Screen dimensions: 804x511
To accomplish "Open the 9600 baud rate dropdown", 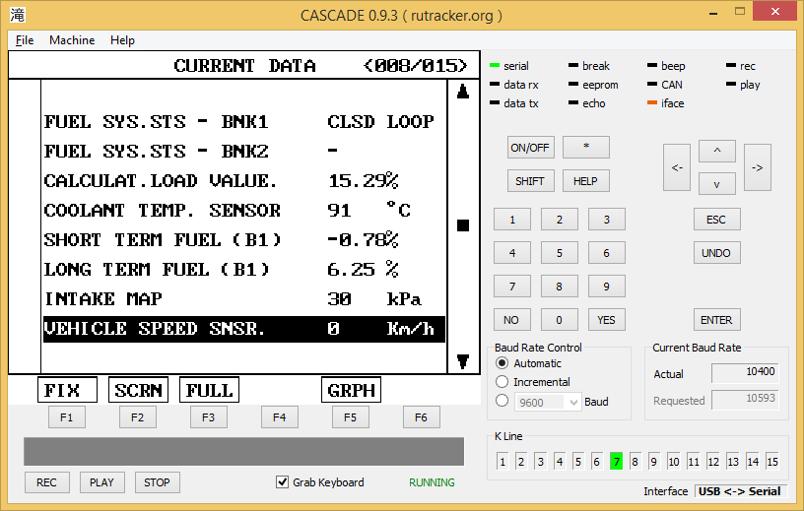I will pos(573,402).
